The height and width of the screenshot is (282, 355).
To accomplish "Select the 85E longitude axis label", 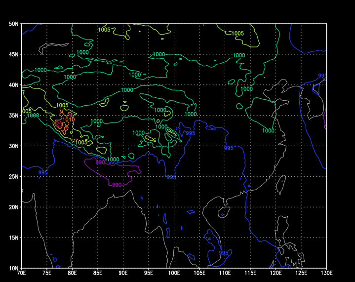I will (x=98, y=273).
